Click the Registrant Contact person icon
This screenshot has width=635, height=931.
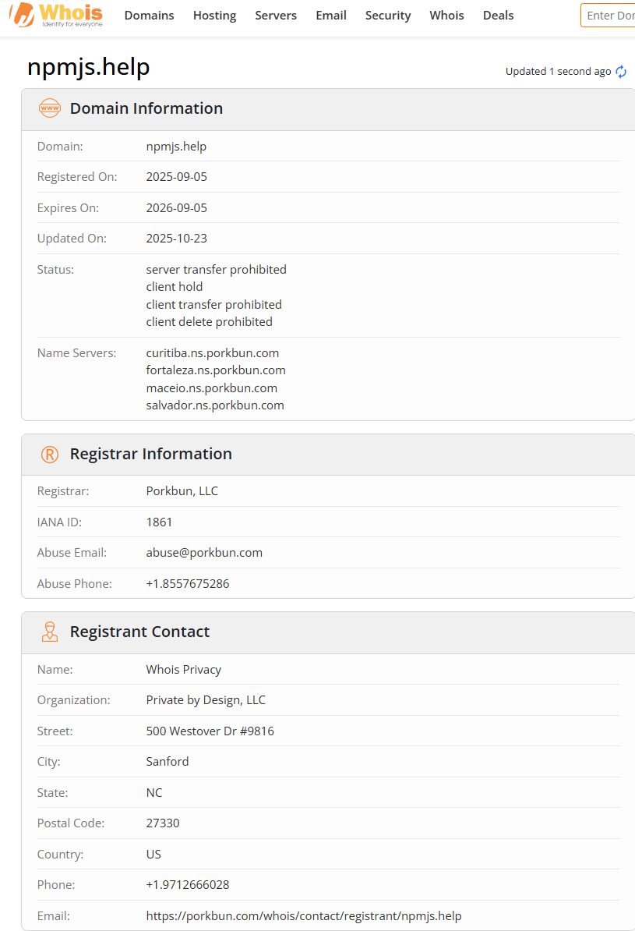[50, 632]
